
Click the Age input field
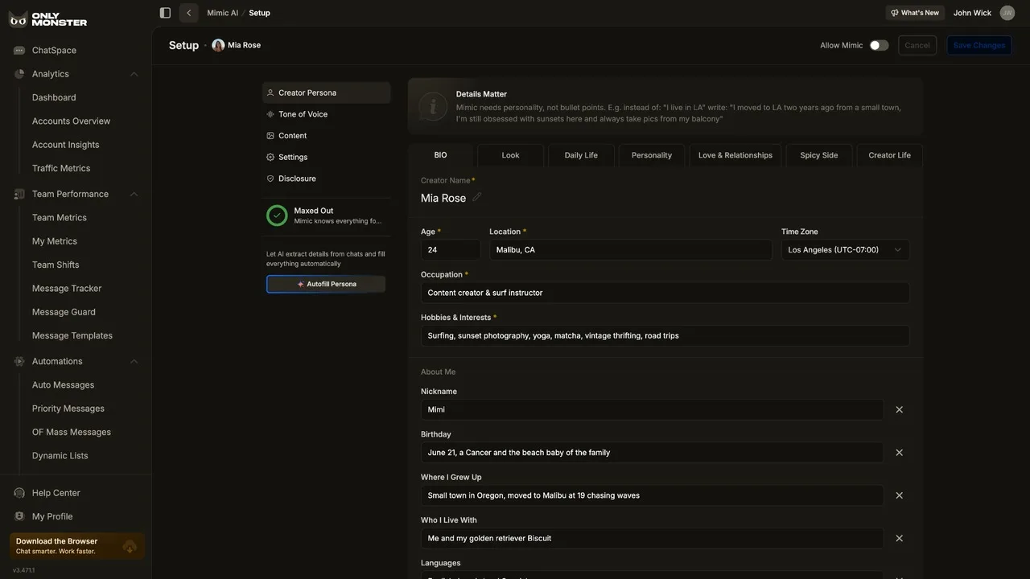tap(451, 250)
